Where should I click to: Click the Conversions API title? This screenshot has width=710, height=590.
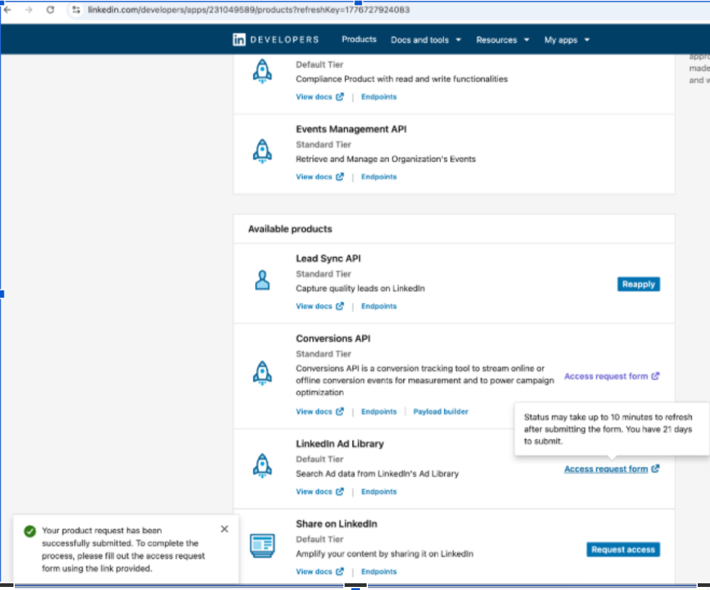(x=333, y=338)
